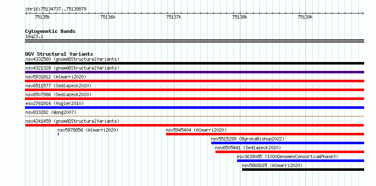Click the blue esv2761914 variant bar
Viewport: 376px width, 186px height.
194,108
